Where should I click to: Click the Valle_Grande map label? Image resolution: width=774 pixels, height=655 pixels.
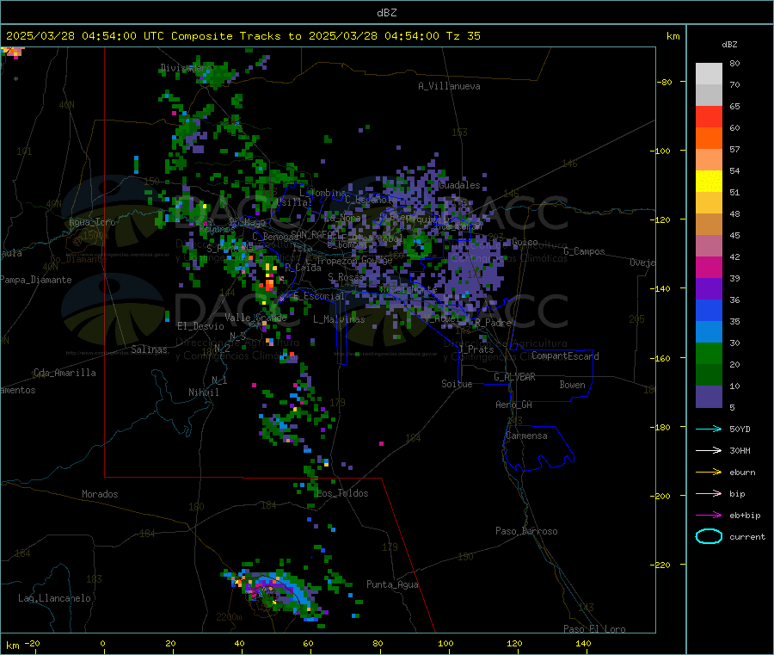pyautogui.click(x=255, y=318)
